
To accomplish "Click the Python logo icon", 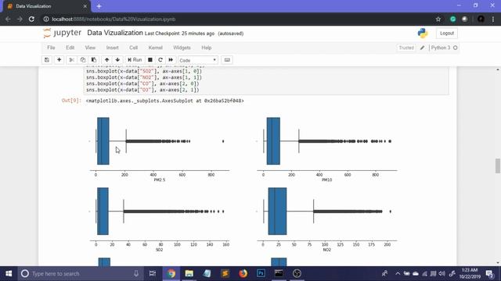I will (423, 33).
